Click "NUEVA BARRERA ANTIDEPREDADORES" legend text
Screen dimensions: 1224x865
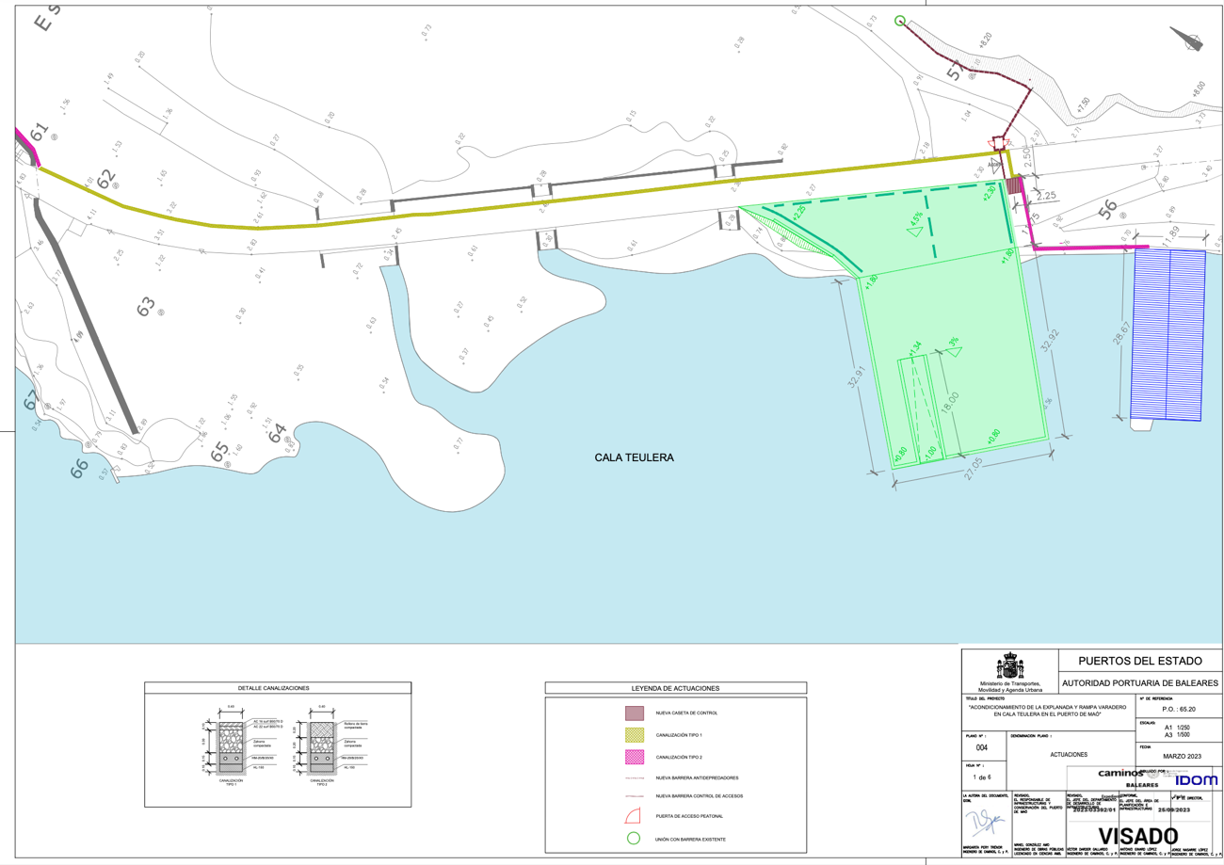(697, 777)
